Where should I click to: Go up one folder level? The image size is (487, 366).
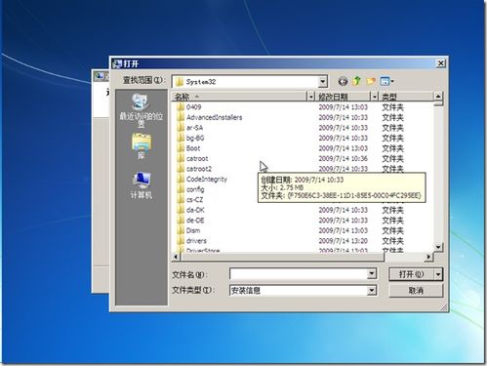click(357, 81)
